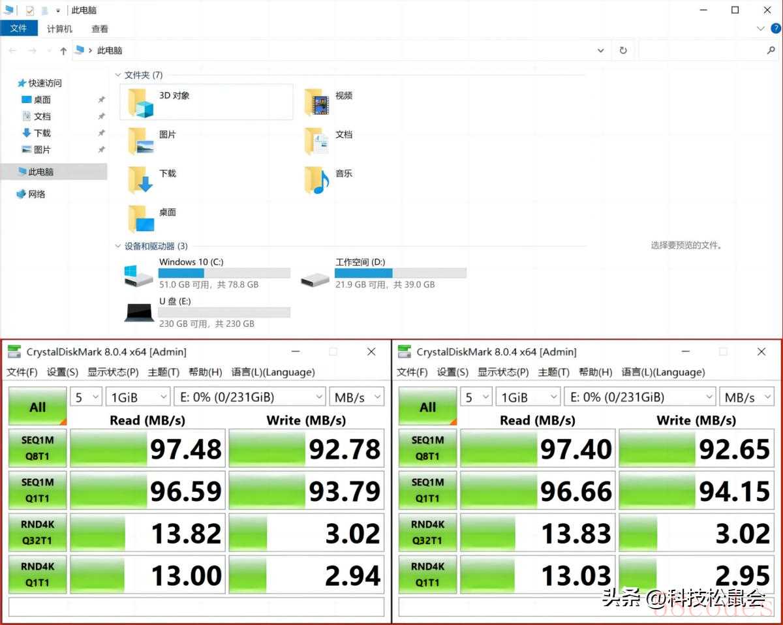This screenshot has height=625, width=783.
Task: Open the 文件 ribbon tab
Action: [x=19, y=29]
